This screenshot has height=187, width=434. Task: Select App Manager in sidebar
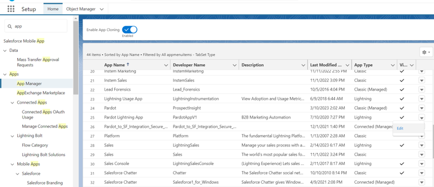(x=30, y=83)
